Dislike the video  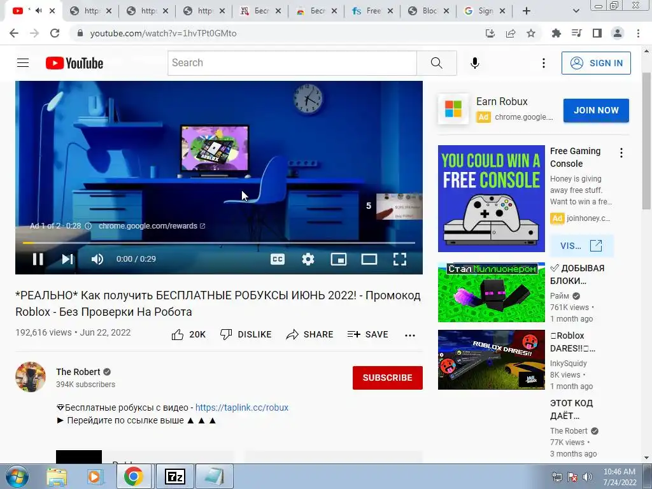click(x=246, y=334)
